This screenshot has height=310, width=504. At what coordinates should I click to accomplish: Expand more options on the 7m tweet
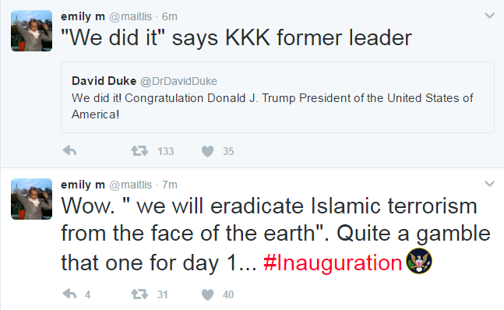tap(489, 184)
